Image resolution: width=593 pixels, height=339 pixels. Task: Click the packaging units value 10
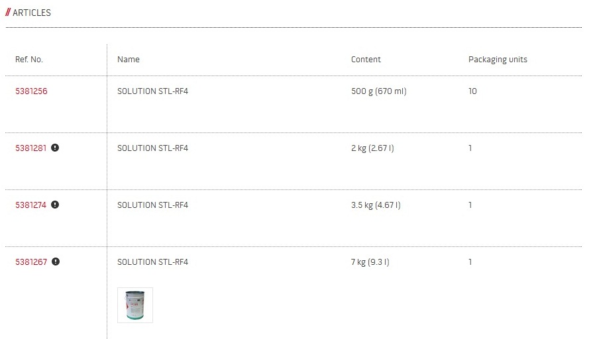click(472, 91)
